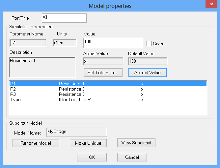Image resolution: width=220 pixels, height=168 pixels.
Task: Open View Subcircuit
Action: [136, 143]
